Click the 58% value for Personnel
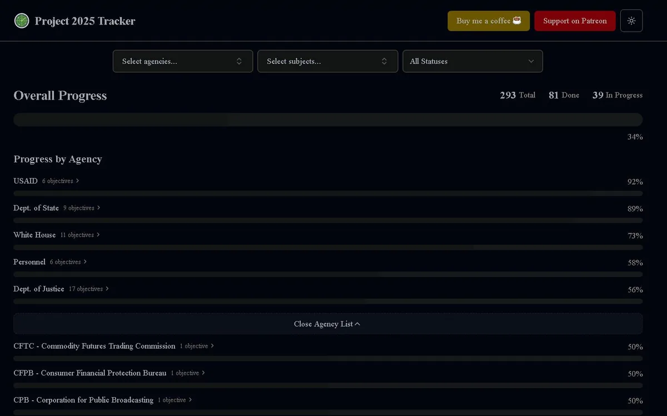Image resolution: width=667 pixels, height=416 pixels. (635, 263)
